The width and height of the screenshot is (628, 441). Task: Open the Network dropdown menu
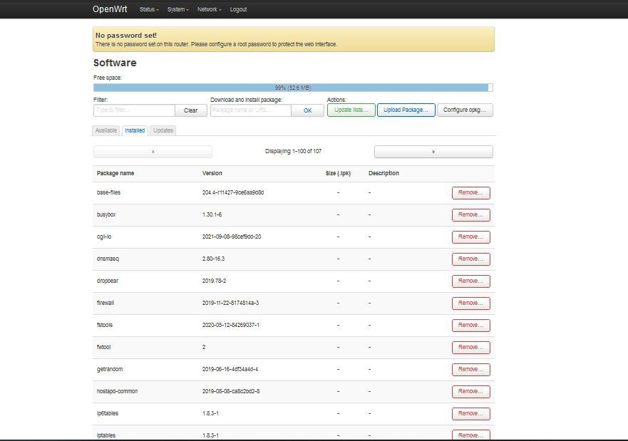click(x=209, y=9)
